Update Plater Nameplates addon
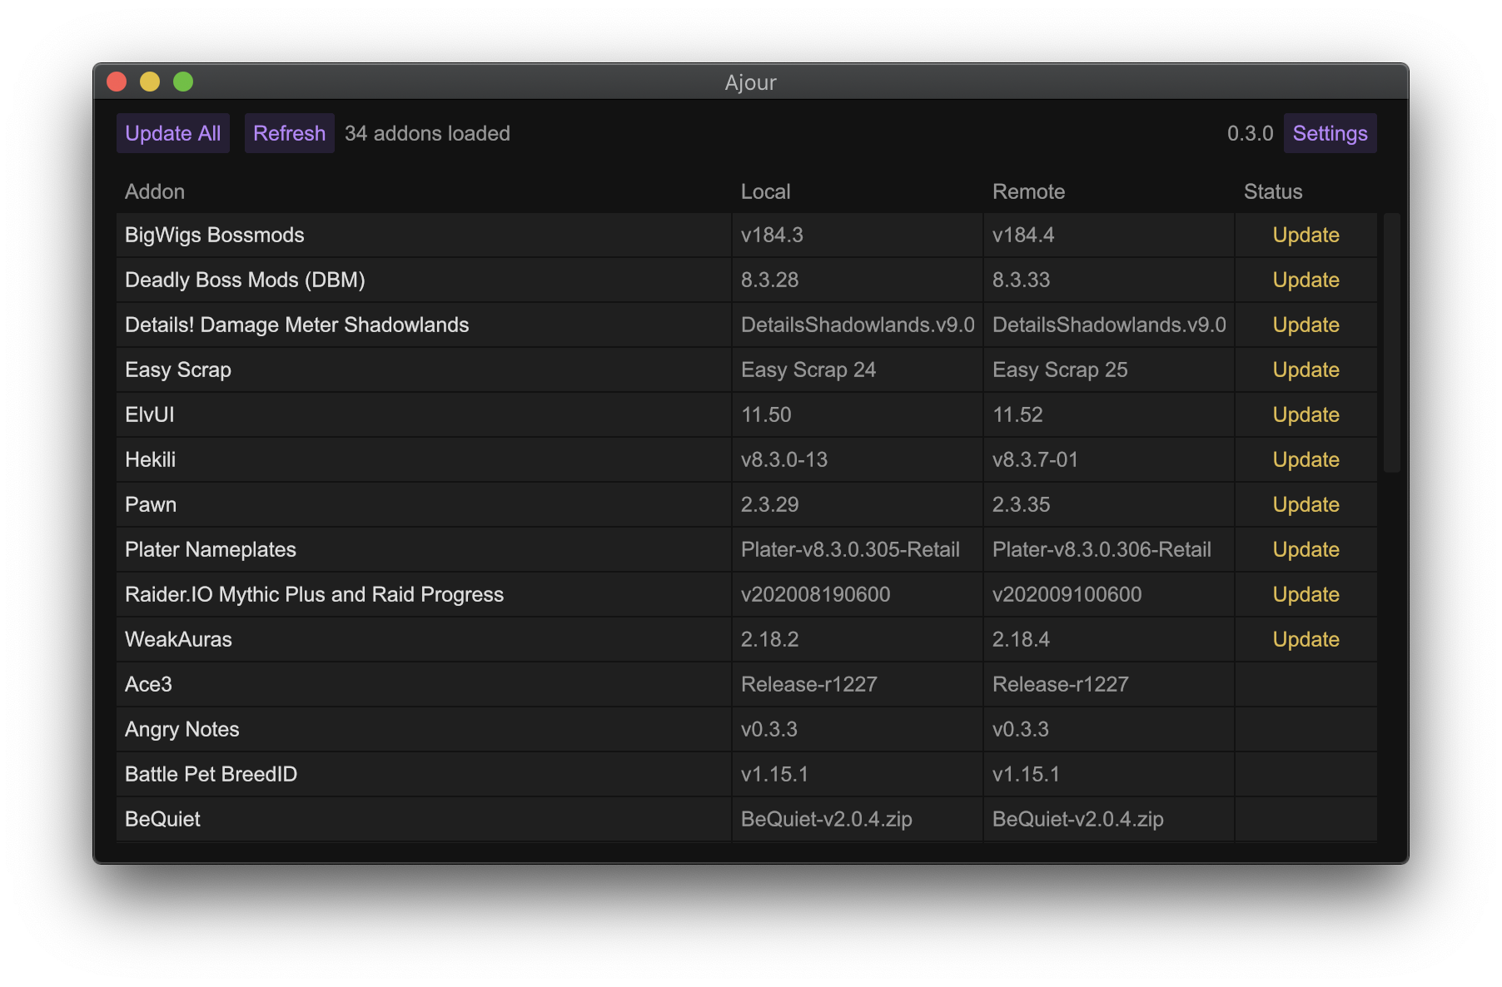This screenshot has width=1502, height=987. [x=1306, y=549]
